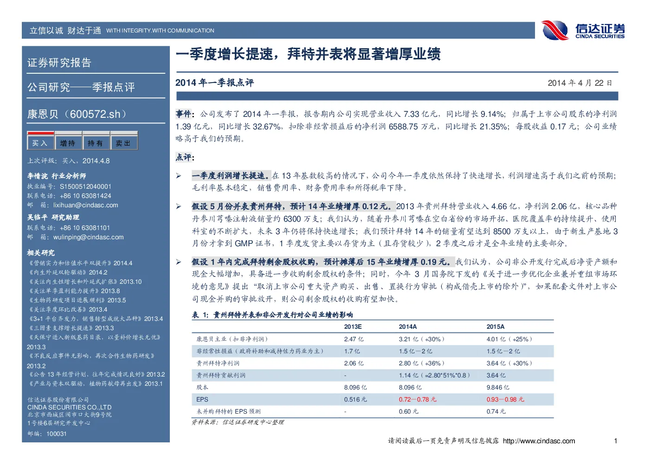Open related report 关注季度环比改善
This screenshot has width=651, height=460.
(67, 309)
